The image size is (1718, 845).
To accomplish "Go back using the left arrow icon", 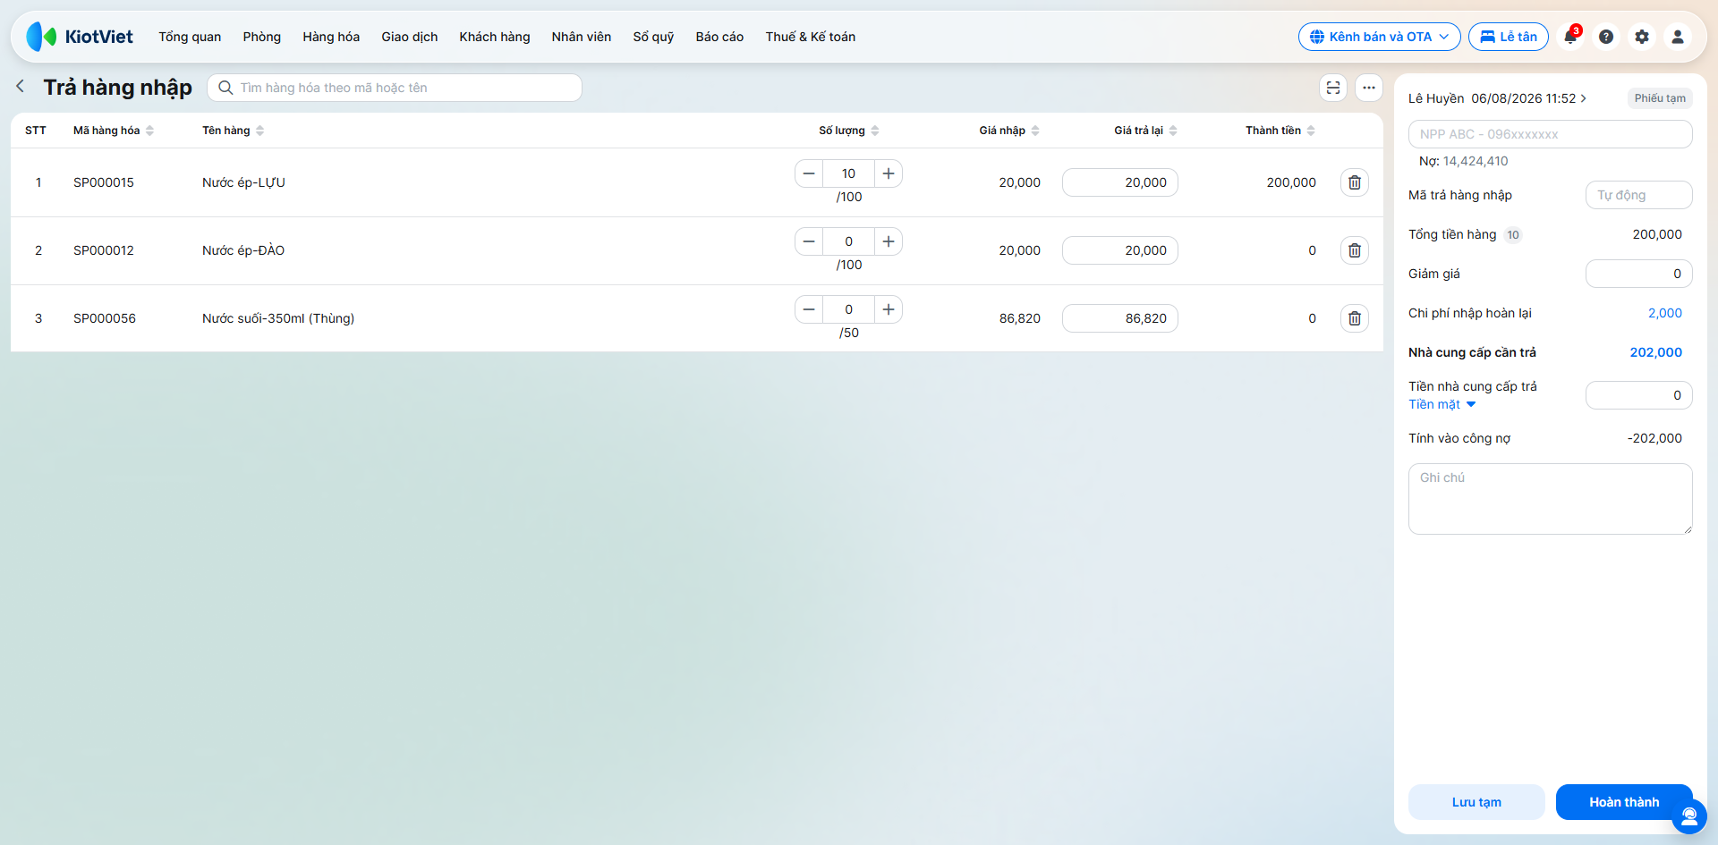I will click(x=21, y=87).
